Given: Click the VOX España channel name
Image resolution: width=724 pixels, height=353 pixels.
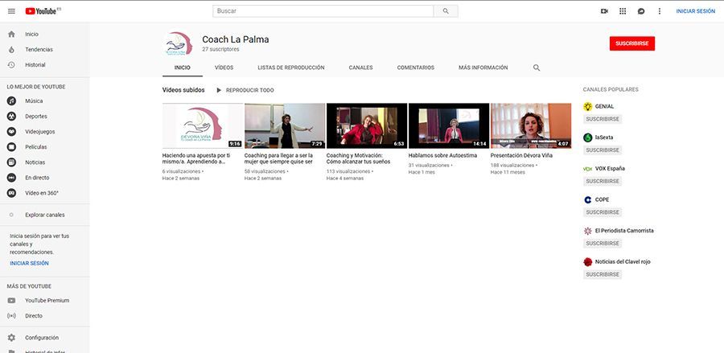Looking at the screenshot, I should pos(610,168).
